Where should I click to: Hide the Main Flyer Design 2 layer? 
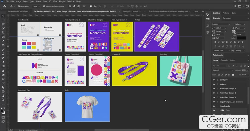pos(214,93)
